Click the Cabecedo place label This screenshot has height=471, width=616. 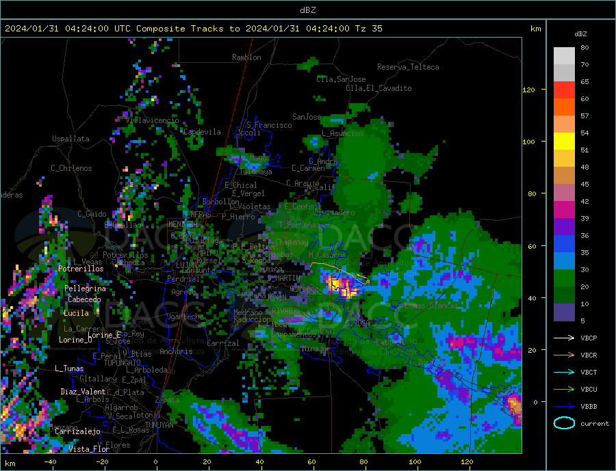[x=84, y=299]
